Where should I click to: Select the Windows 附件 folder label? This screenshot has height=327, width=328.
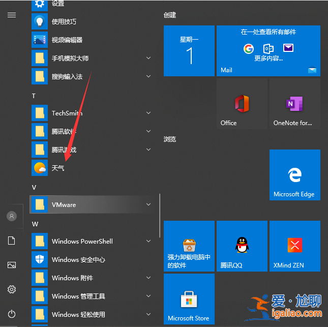[72, 278]
